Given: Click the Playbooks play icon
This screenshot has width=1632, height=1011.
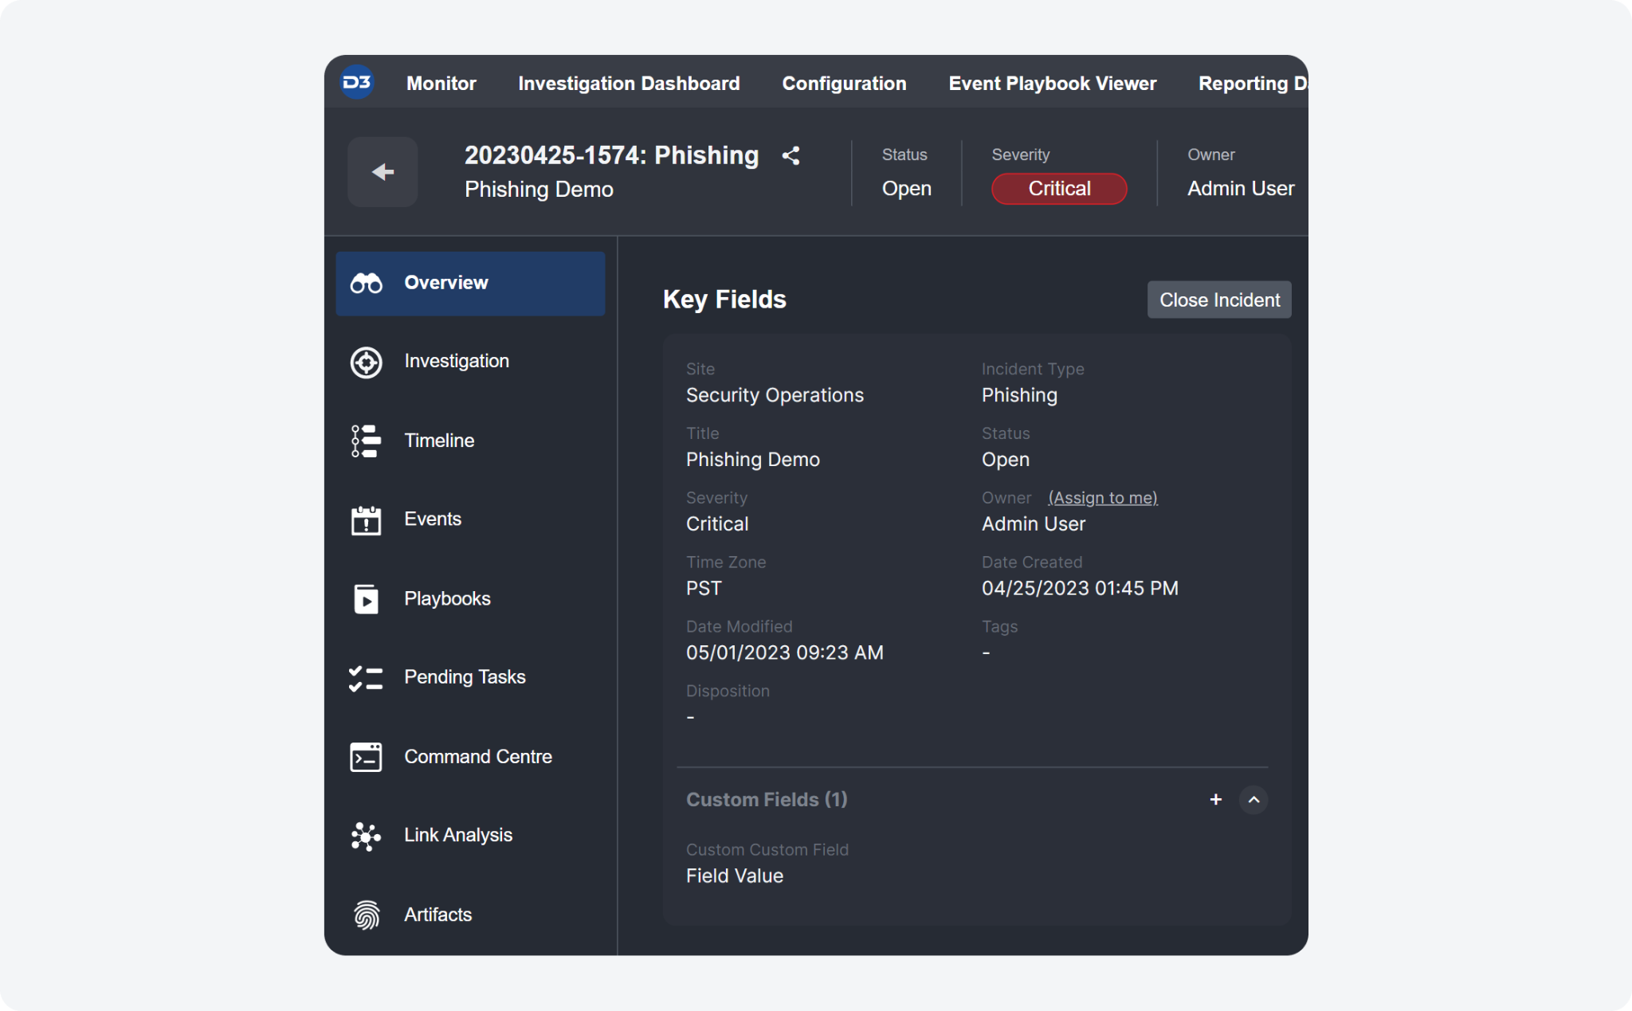Looking at the screenshot, I should click(367, 599).
